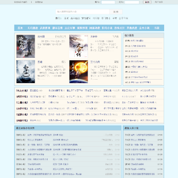This screenshot has width=178, height=178.
Task: Open the 武侠修真 category tab
Action: tap(45, 28)
